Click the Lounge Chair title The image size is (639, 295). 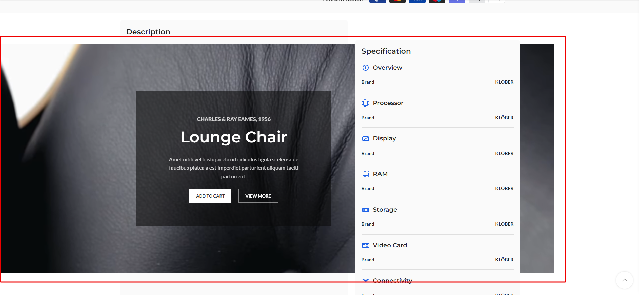[234, 137]
